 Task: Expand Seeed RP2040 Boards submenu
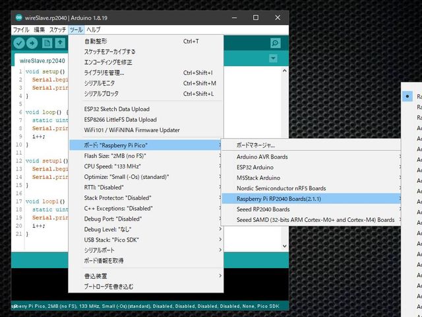coord(311,209)
